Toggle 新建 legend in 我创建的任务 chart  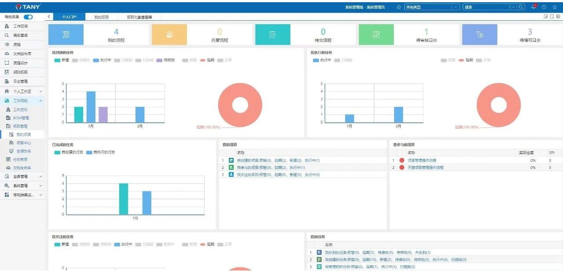tap(62, 60)
